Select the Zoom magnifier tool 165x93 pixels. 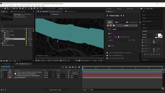click(8, 9)
